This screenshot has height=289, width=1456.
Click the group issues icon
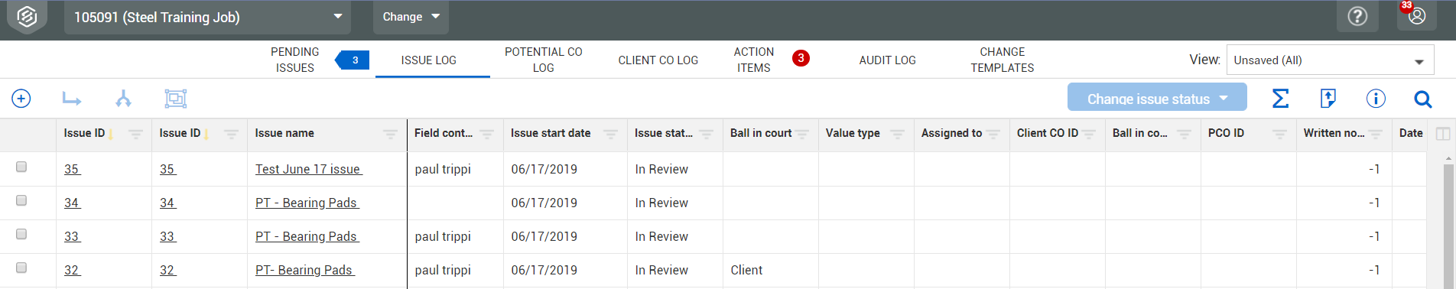(x=175, y=99)
